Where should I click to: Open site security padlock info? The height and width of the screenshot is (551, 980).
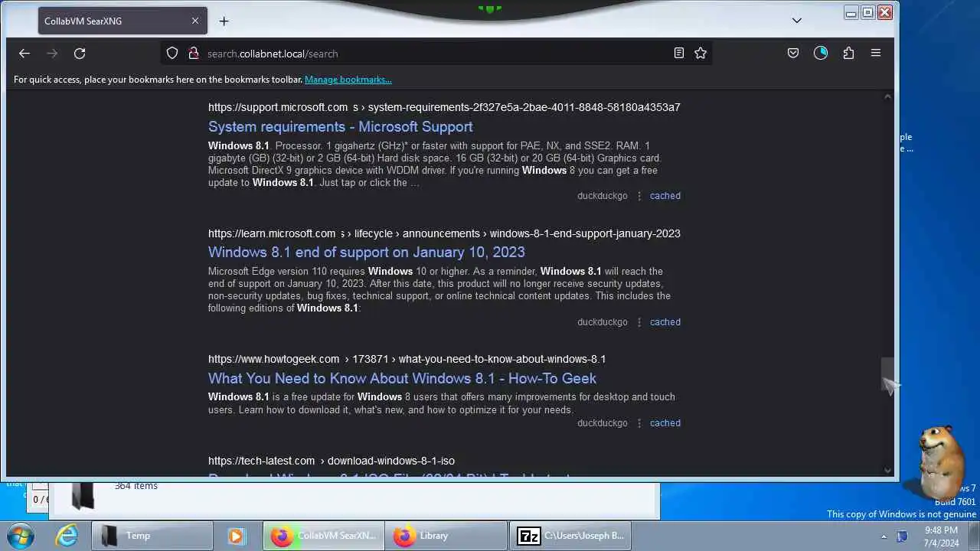(193, 54)
